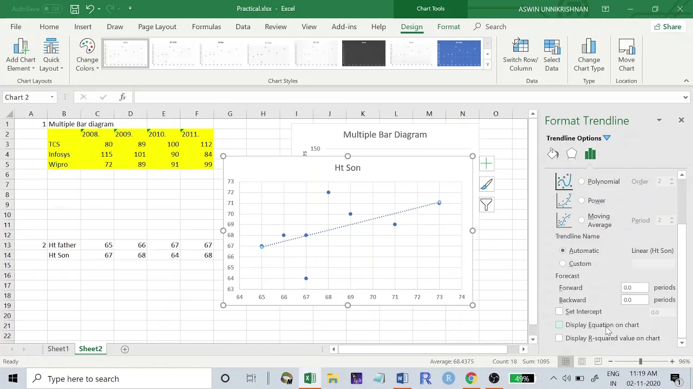Check Display Equation on chart
The height and width of the screenshot is (389, 693).
tap(559, 325)
